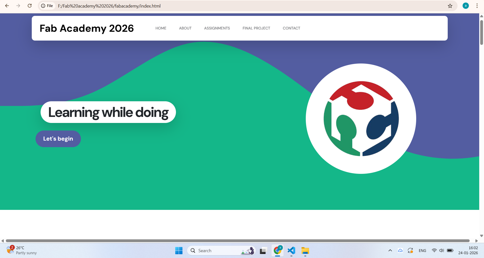Switch to Chrome in the taskbar
The width and height of the screenshot is (484, 258).
(278, 251)
